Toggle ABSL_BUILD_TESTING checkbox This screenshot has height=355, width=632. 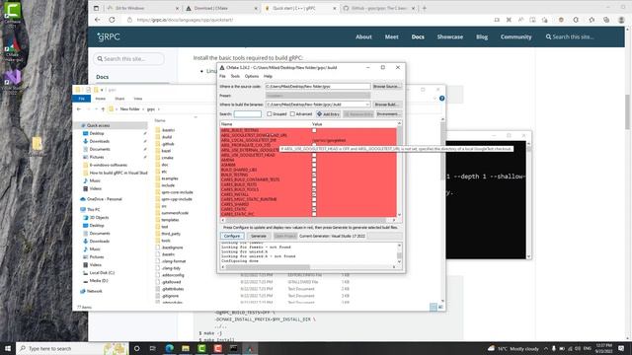pos(314,130)
